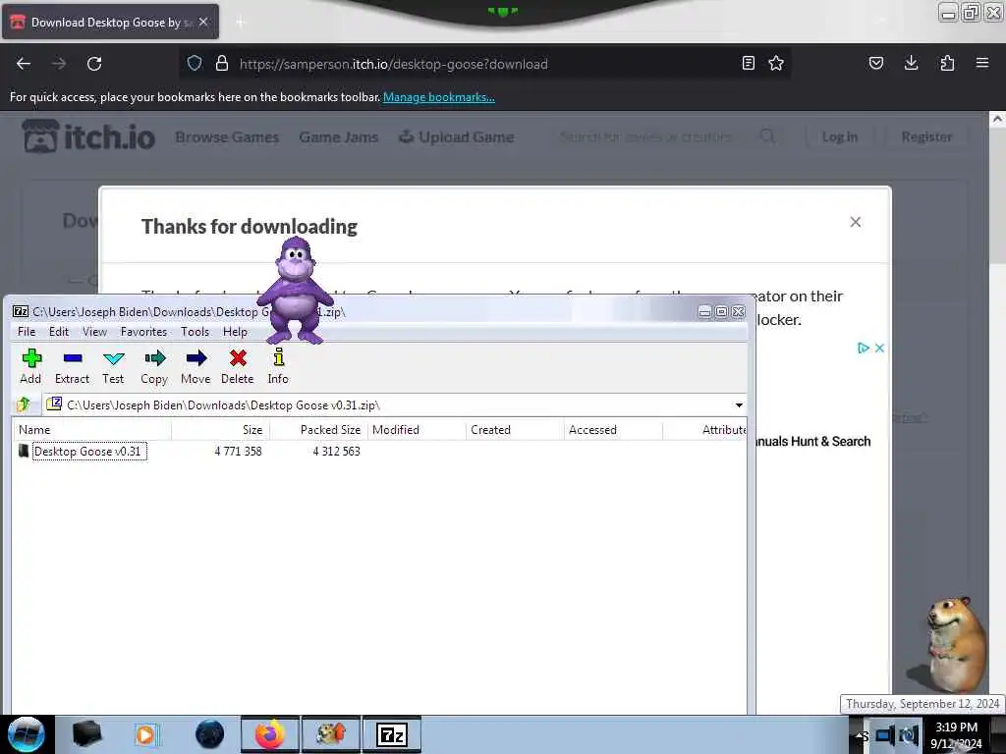Run Test on the archive
This screenshot has height=754, width=1006.
click(114, 367)
